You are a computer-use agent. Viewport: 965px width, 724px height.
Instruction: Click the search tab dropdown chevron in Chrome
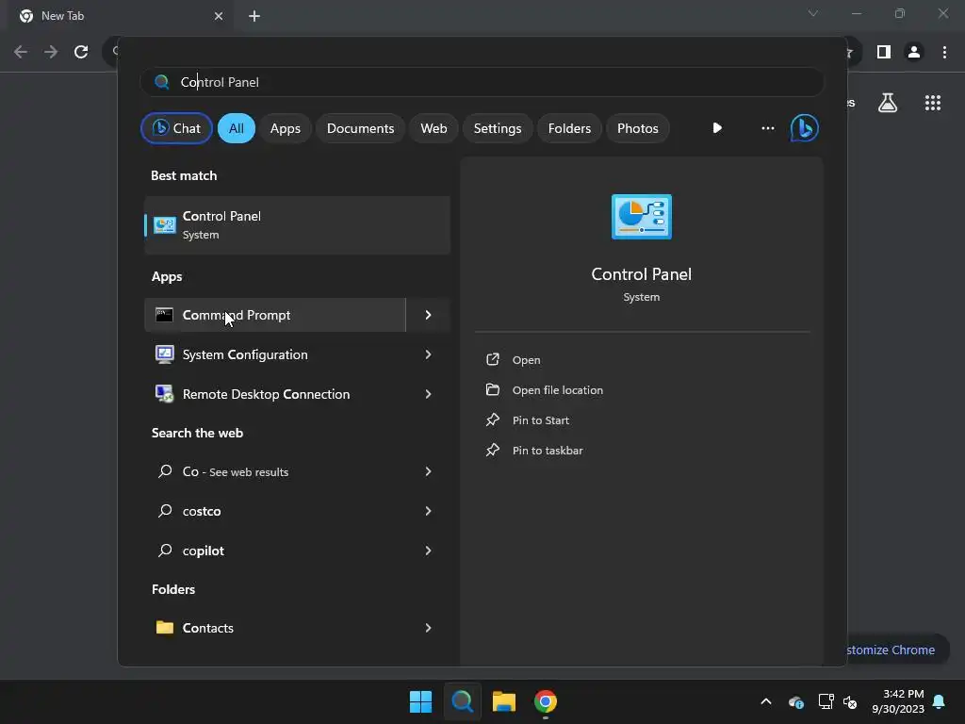(x=813, y=13)
